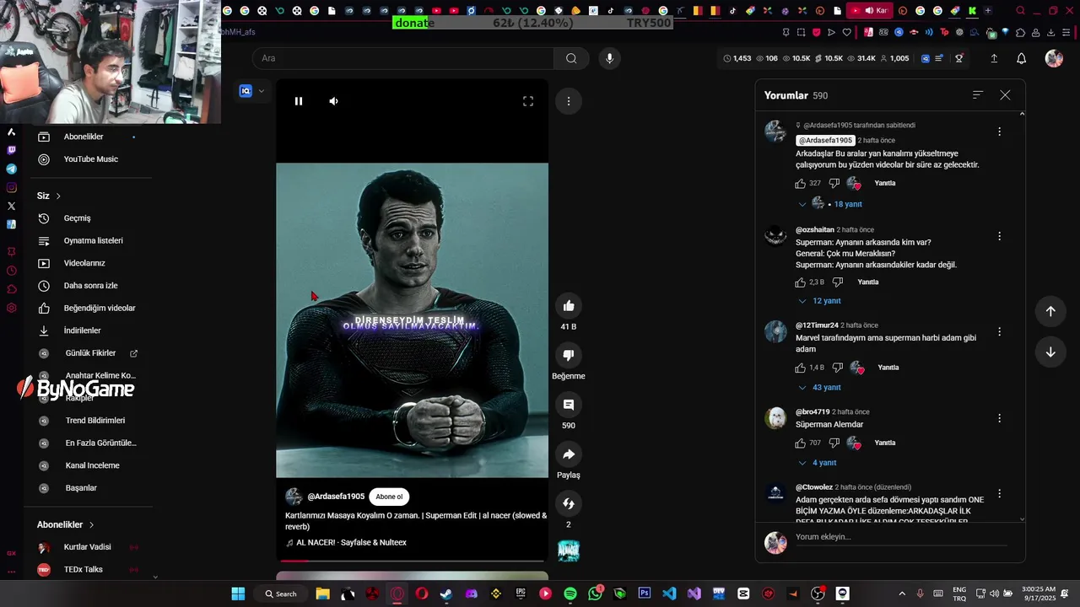
Task: Like the pinned Ardasefa1905 comment
Action: [801, 183]
